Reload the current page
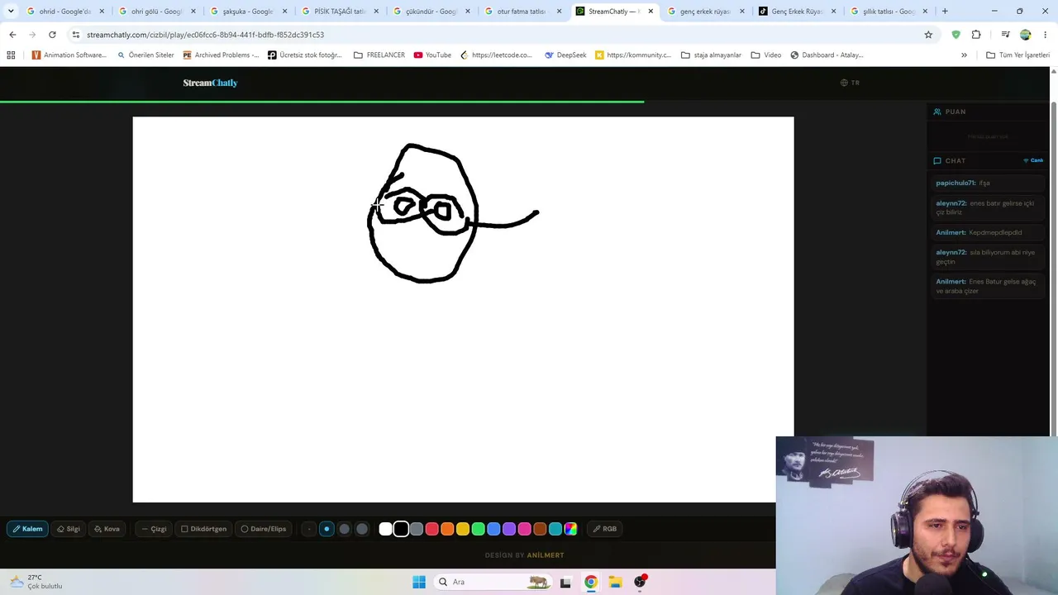 point(52,35)
